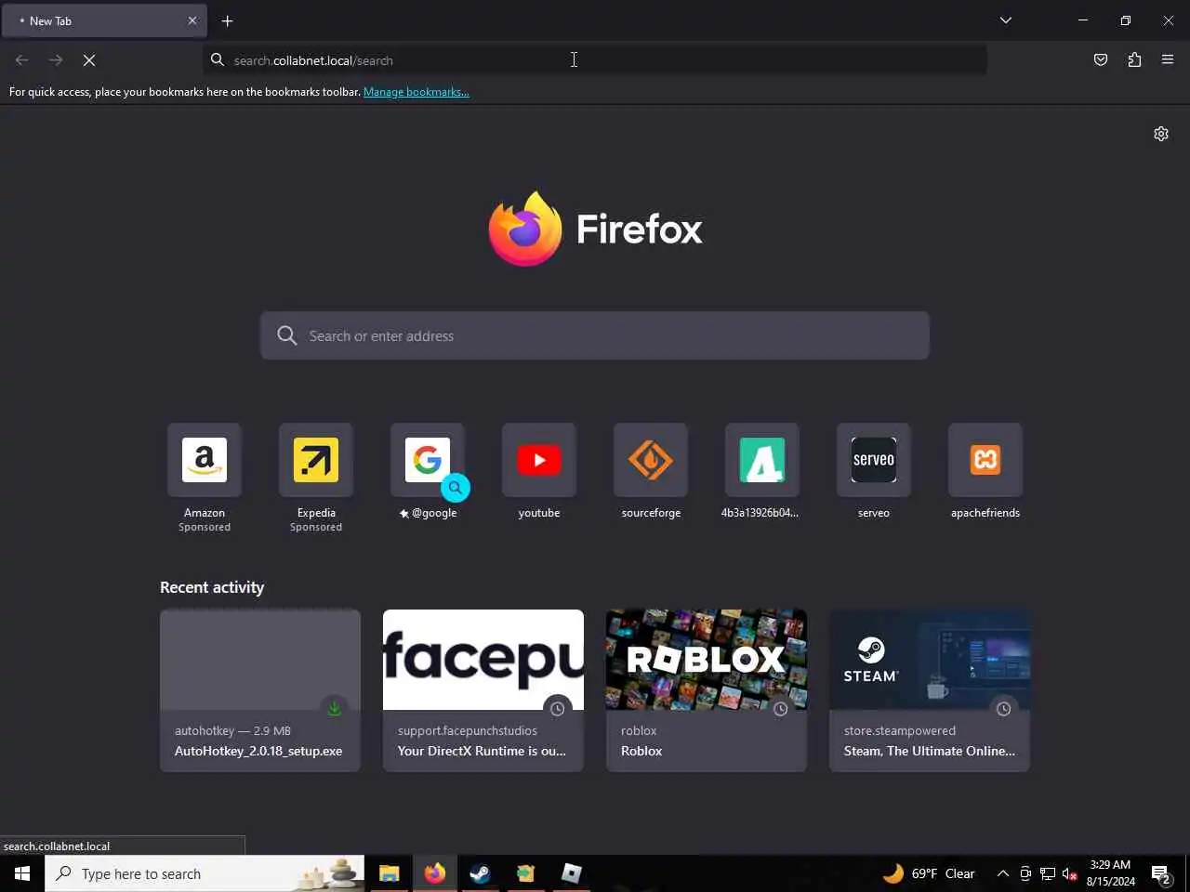Expand the list all tabs chevron

point(1006,20)
